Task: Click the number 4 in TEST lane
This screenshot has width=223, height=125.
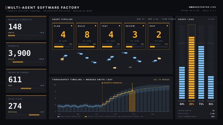Action: (x=111, y=34)
